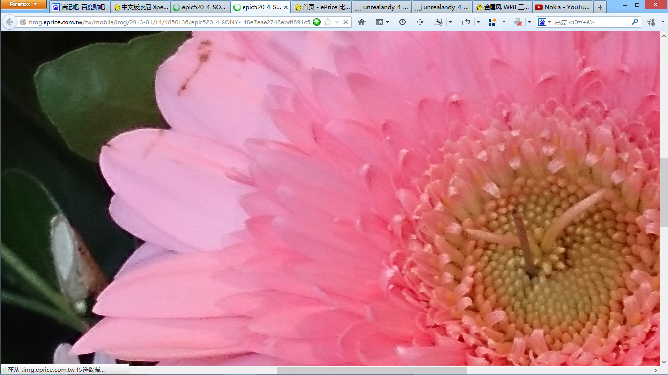Click status text 正在从 timg.eprice.com.tw 传送数据

[53, 370]
